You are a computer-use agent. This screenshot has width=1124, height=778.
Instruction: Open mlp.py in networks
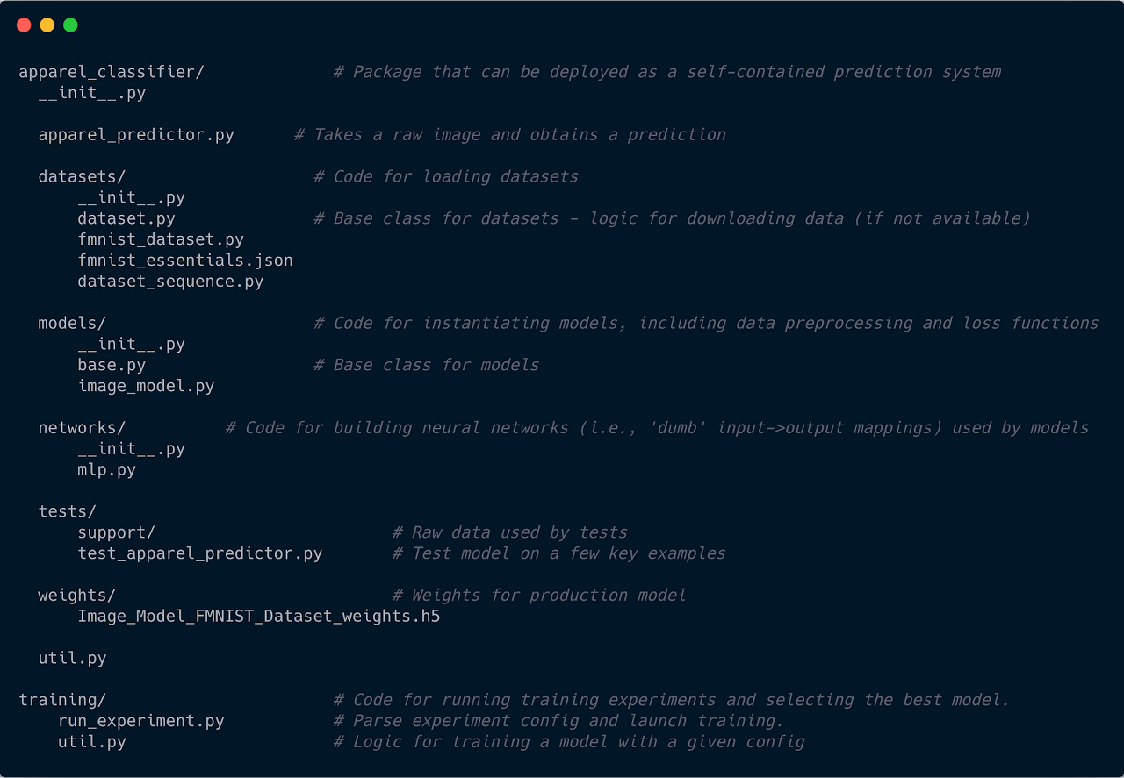[x=107, y=469]
